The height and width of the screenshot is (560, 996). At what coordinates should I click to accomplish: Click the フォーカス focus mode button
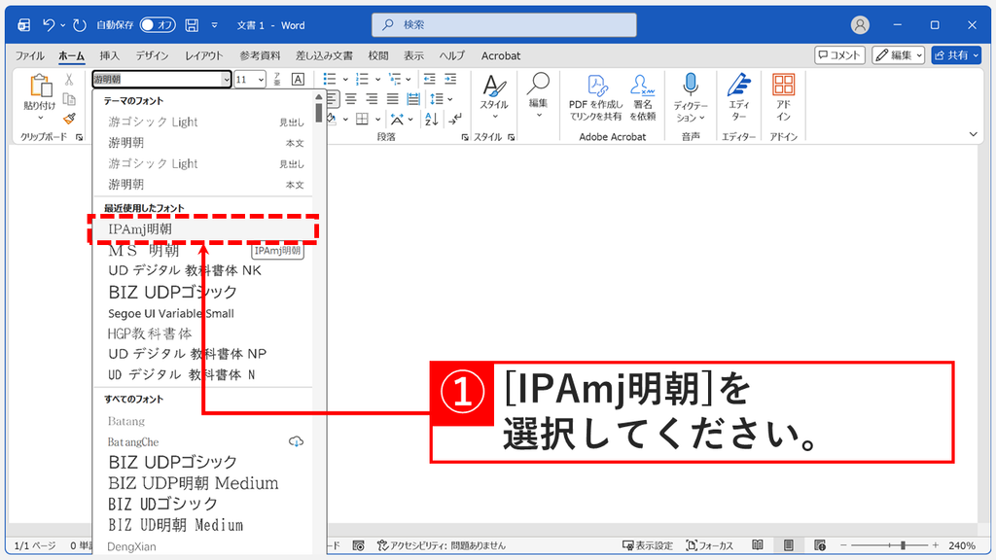click(709, 545)
